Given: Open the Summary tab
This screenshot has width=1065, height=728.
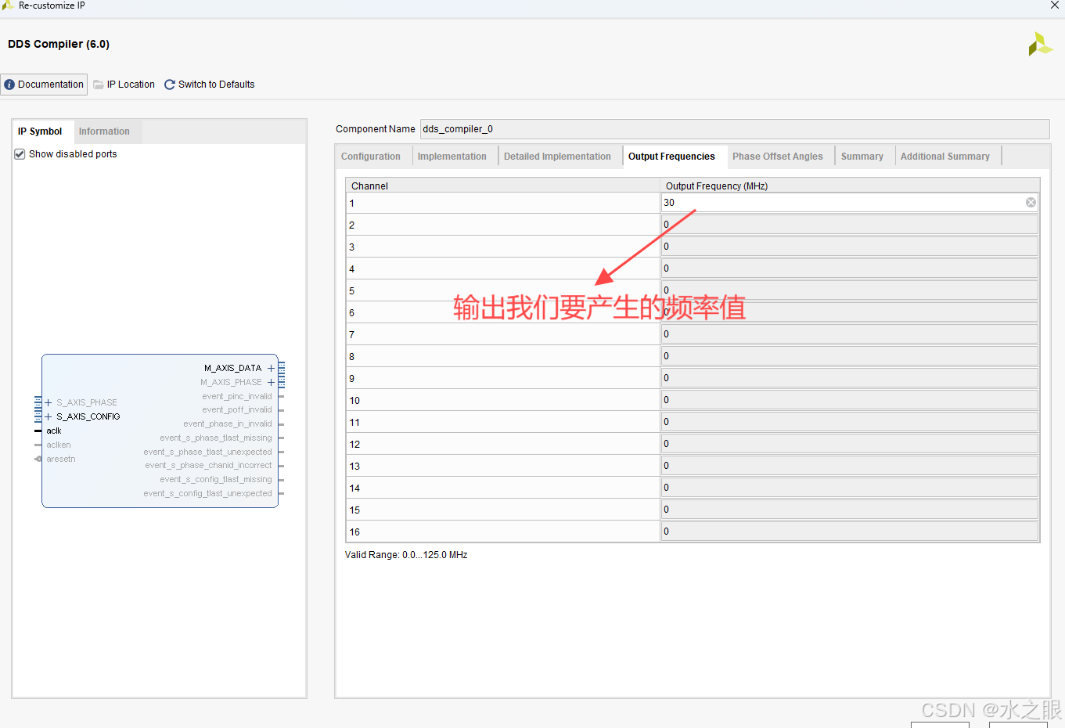Looking at the screenshot, I should [x=862, y=157].
